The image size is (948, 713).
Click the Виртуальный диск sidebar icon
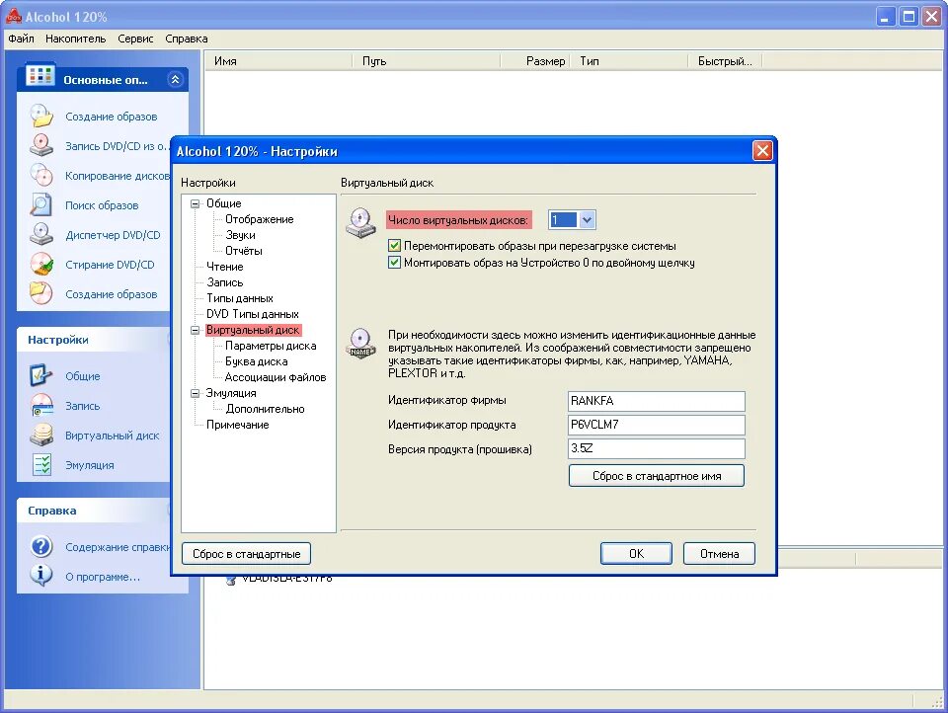41,435
